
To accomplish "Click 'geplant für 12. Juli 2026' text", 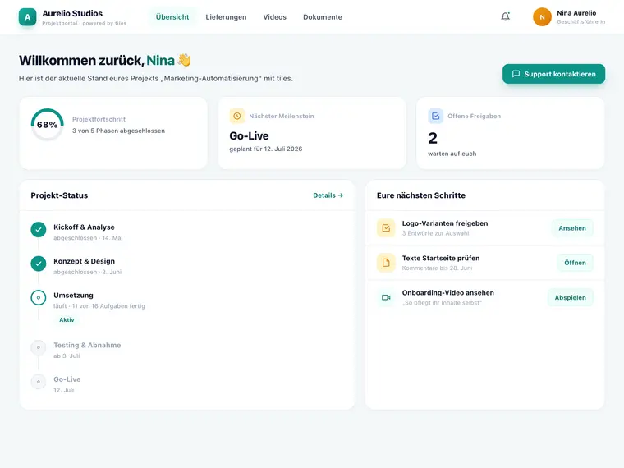I will click(x=266, y=149).
